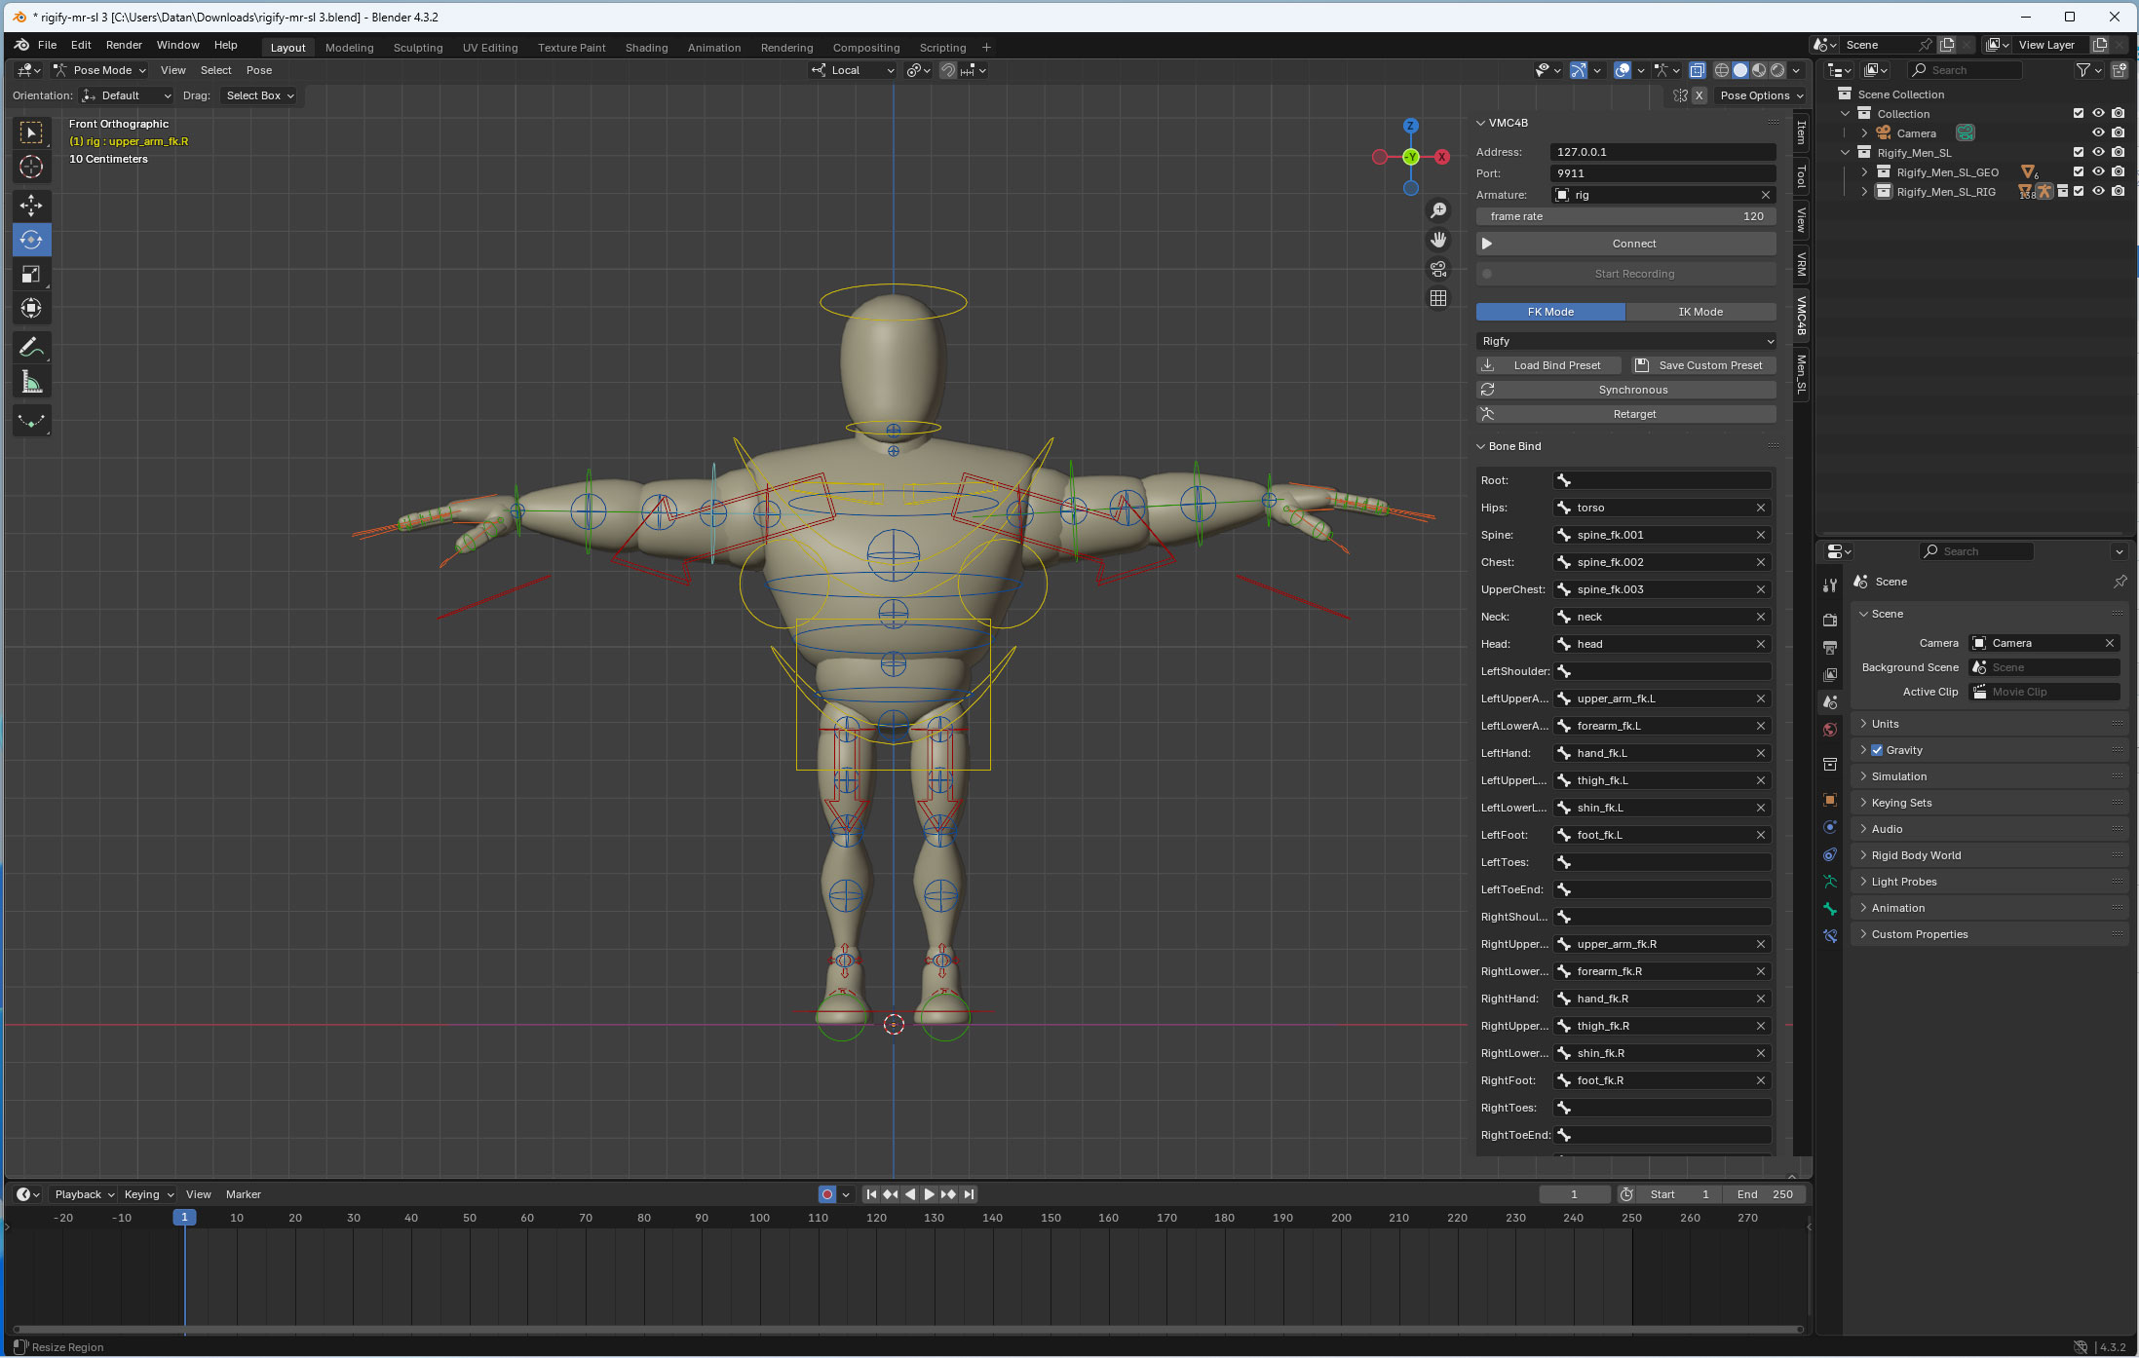This screenshot has height=1358, width=2139.
Task: Open the Pose Mode dropdown
Action: click(100, 70)
